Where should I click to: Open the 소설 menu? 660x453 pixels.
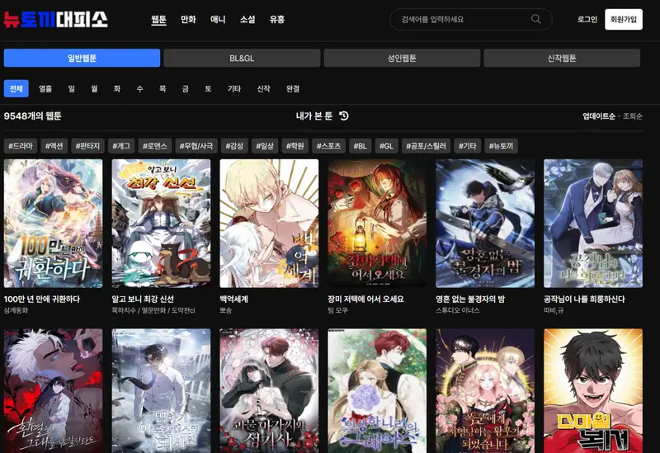coord(247,19)
